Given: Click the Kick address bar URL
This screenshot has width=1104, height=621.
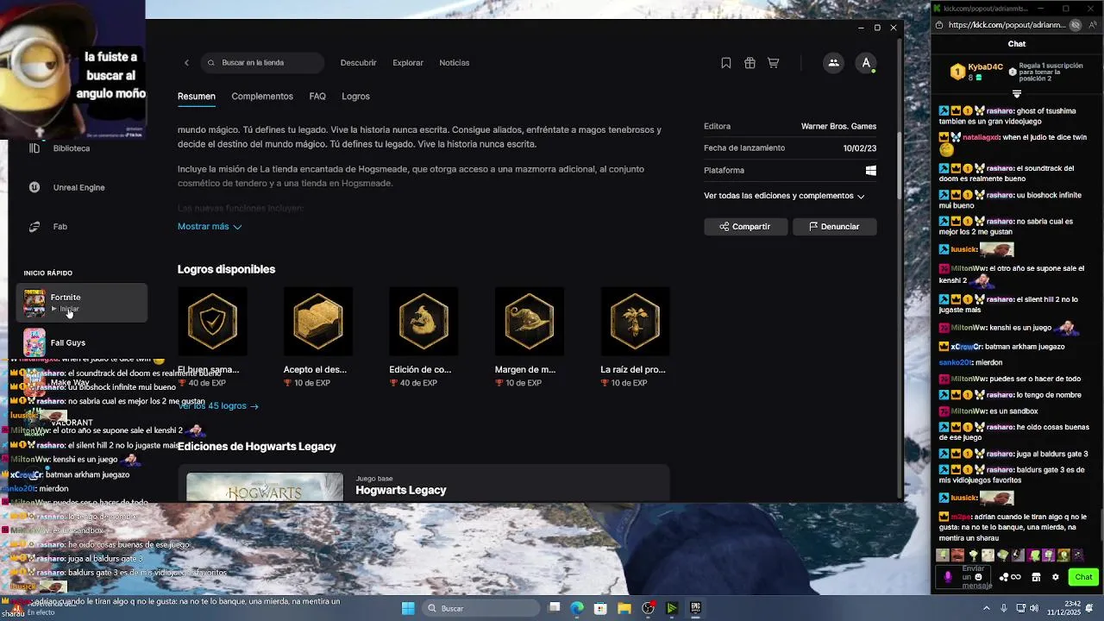Looking at the screenshot, I should 1007,25.
